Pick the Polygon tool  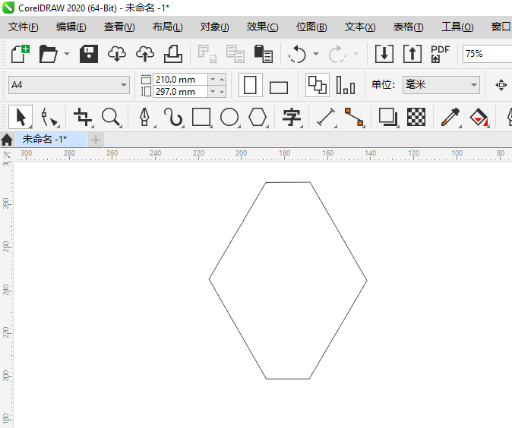pos(258,117)
